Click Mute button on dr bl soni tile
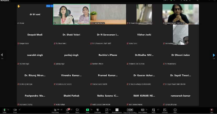The height and width of the screenshot is (114, 217). 48,6
